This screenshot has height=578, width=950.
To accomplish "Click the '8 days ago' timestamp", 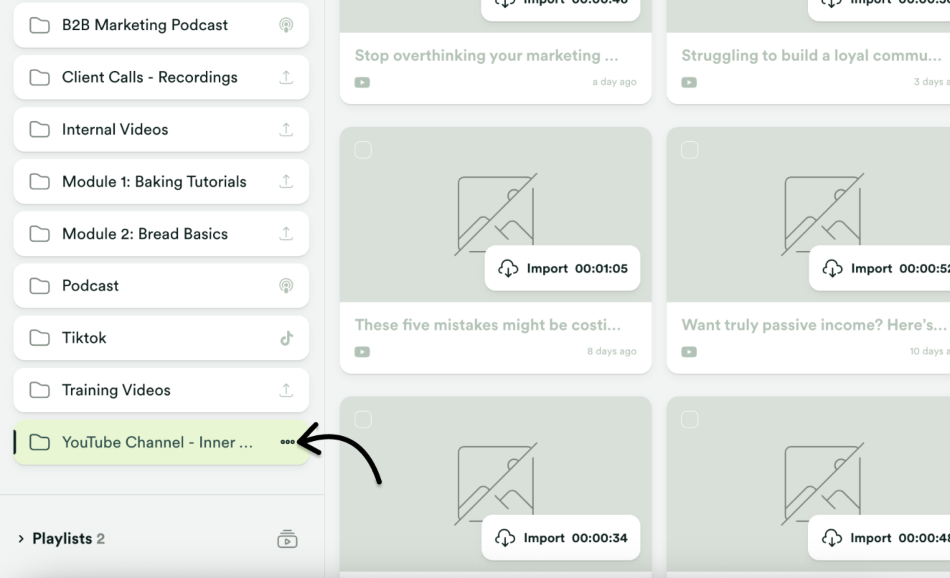I will (611, 351).
